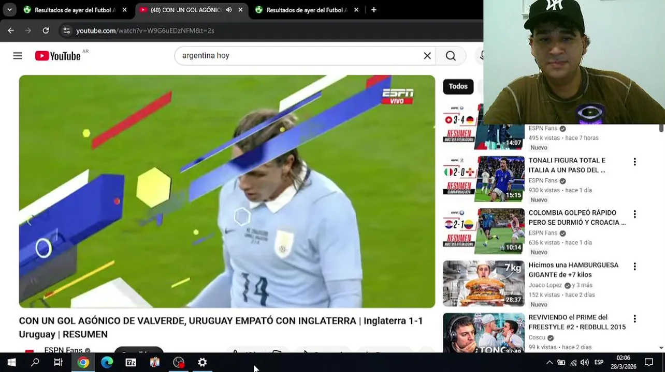Screen dimensions: 665x372
Task: Click the main video player
Action: tap(227, 191)
